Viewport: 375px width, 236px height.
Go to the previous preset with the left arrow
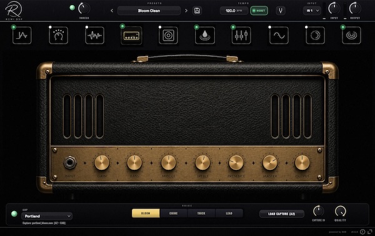coord(112,11)
